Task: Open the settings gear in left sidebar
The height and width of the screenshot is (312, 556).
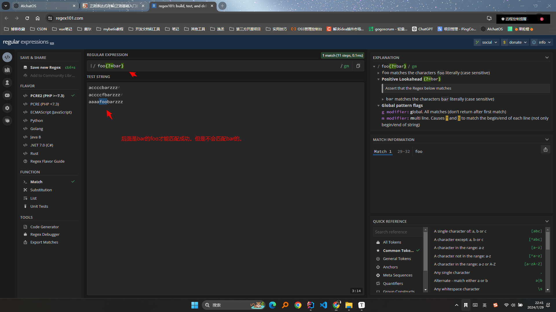Action: [7, 108]
